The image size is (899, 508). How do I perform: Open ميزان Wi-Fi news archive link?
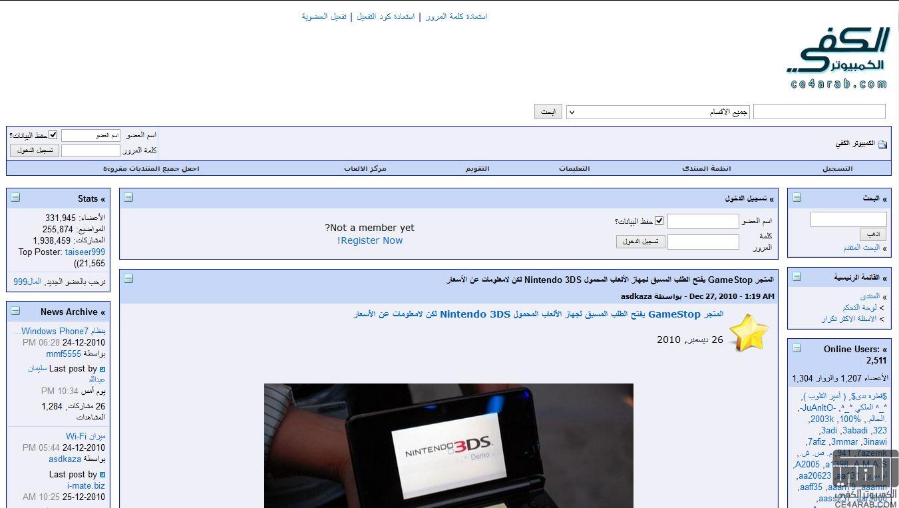85,437
